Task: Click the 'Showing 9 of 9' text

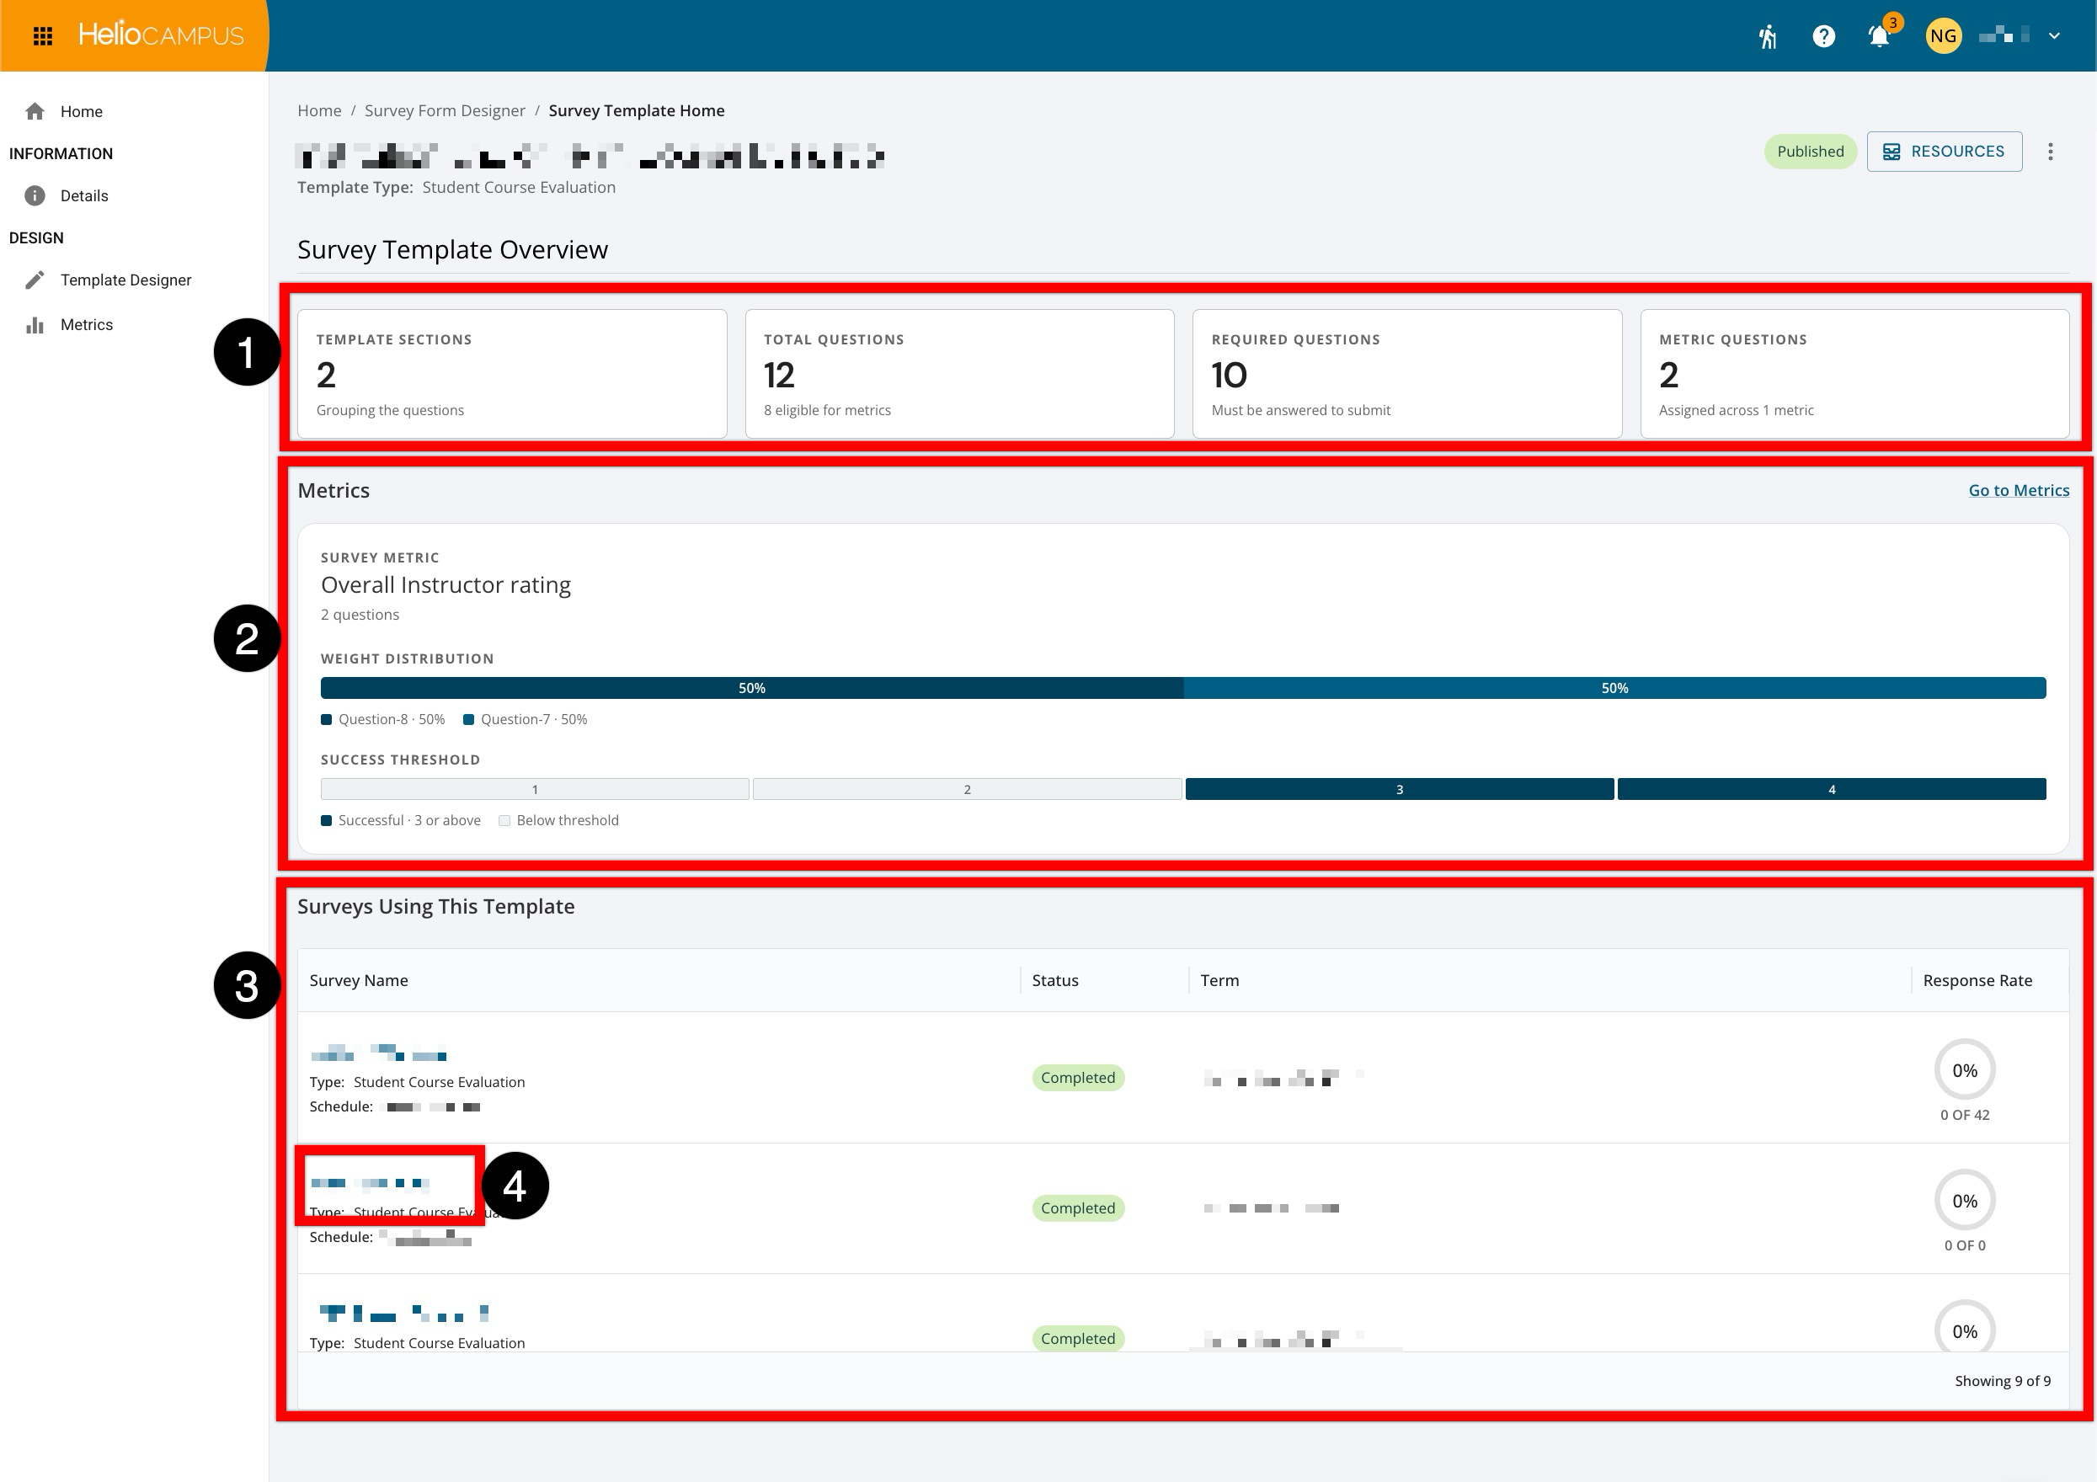Action: pos(2002,1381)
